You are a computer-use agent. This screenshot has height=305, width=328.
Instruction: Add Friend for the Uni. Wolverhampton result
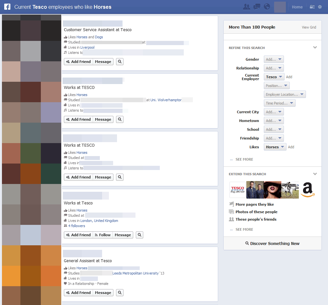(x=78, y=119)
